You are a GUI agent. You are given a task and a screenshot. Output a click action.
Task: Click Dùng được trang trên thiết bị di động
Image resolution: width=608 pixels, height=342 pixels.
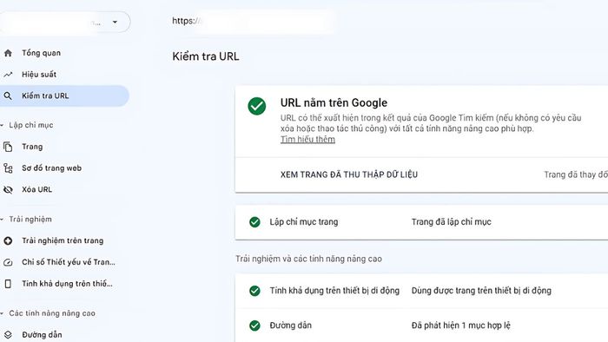point(481,291)
